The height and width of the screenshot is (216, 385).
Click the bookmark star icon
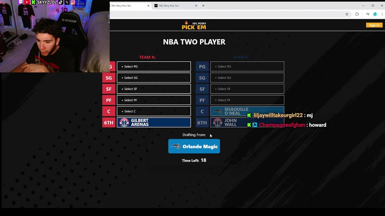click(347, 14)
